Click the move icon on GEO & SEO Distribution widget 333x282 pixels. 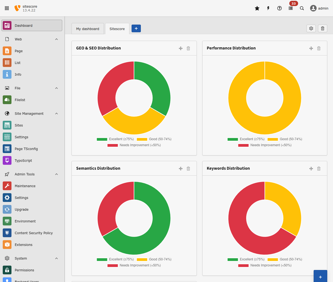click(x=181, y=48)
